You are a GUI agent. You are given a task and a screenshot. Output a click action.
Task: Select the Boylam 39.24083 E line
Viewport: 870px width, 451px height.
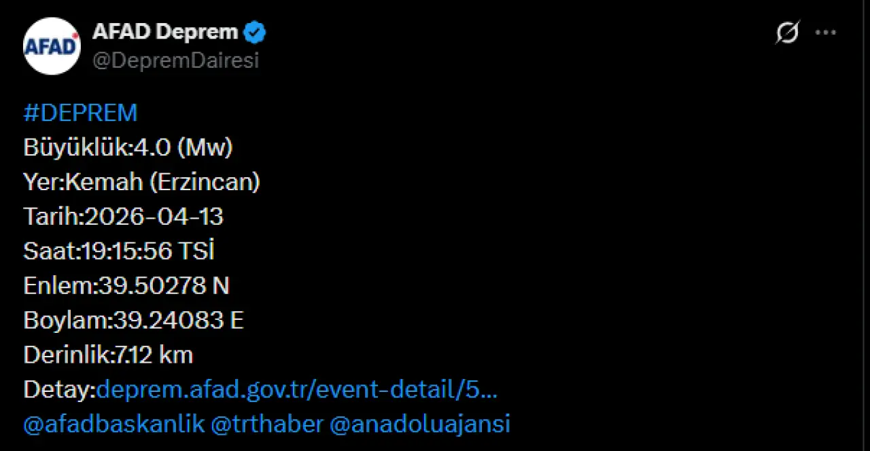pyautogui.click(x=133, y=321)
